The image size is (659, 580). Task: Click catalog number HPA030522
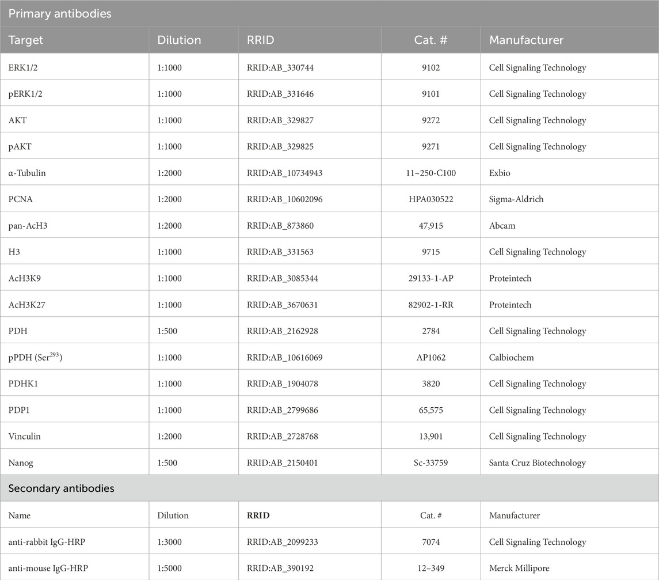click(431, 200)
